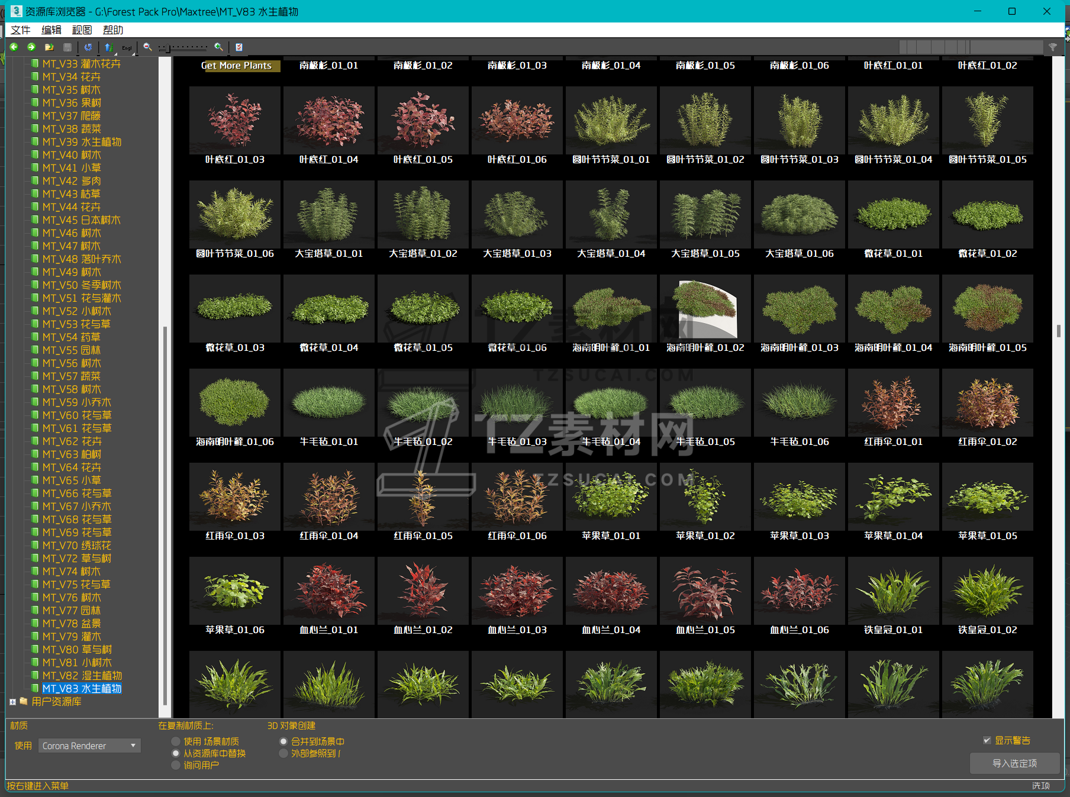Click the green library icon beside MT_V81 小树木
Viewport: 1070px width, 797px height.
click(35, 663)
